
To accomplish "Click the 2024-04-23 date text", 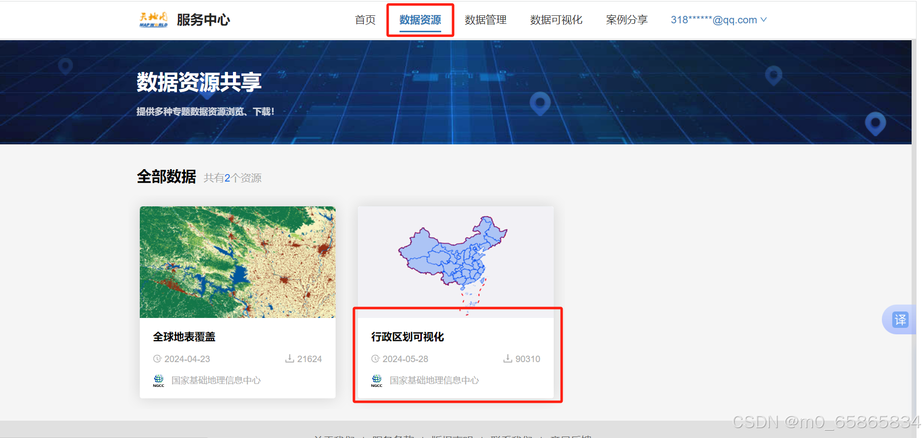I will click(x=187, y=359).
